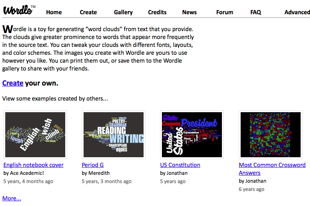Image resolution: width=310 pixels, height=206 pixels.
Task: Open the Period G word cloud thumbnail
Action: pyautogui.click(x=114, y=135)
